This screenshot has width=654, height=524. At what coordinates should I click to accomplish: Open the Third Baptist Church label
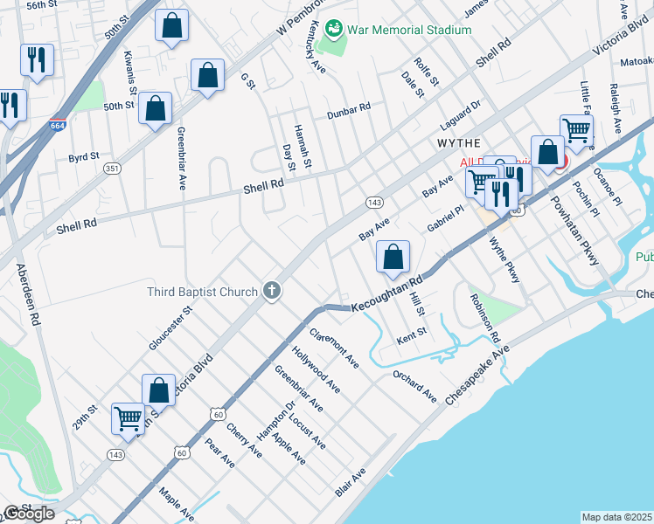tap(202, 292)
